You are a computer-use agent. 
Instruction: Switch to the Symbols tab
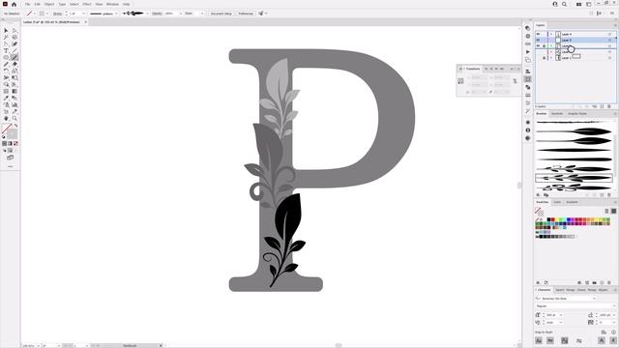coord(557,114)
